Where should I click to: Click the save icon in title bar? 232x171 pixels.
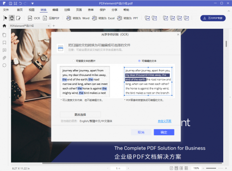[10, 3]
